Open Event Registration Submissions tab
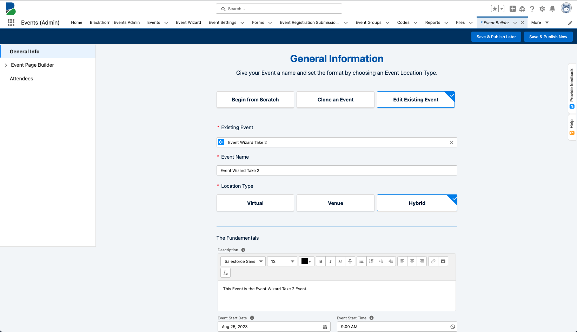Viewport: 577px width, 332px height. pyautogui.click(x=309, y=22)
